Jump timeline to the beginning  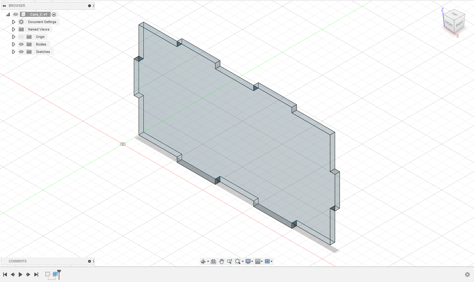(5, 275)
